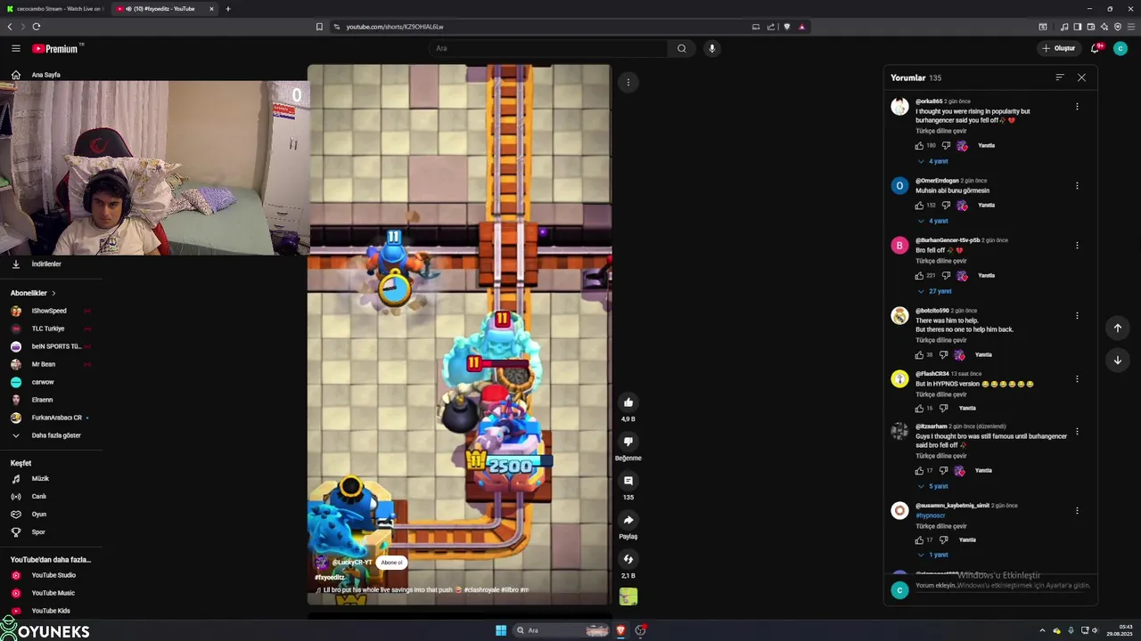Screen dimensions: 1141x641
Task: Click the Windows taskbar search box
Action: 562,630
